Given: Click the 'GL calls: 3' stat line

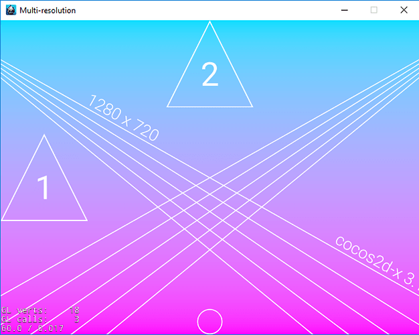Looking at the screenshot, I should point(40,319).
